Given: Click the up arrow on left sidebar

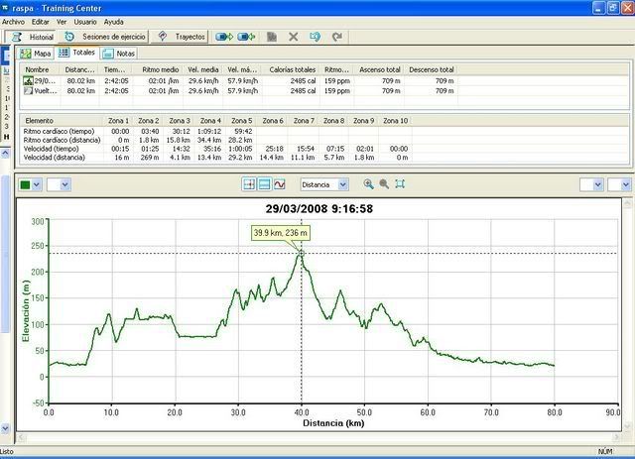Looking at the screenshot, I should pyautogui.click(x=5, y=153).
